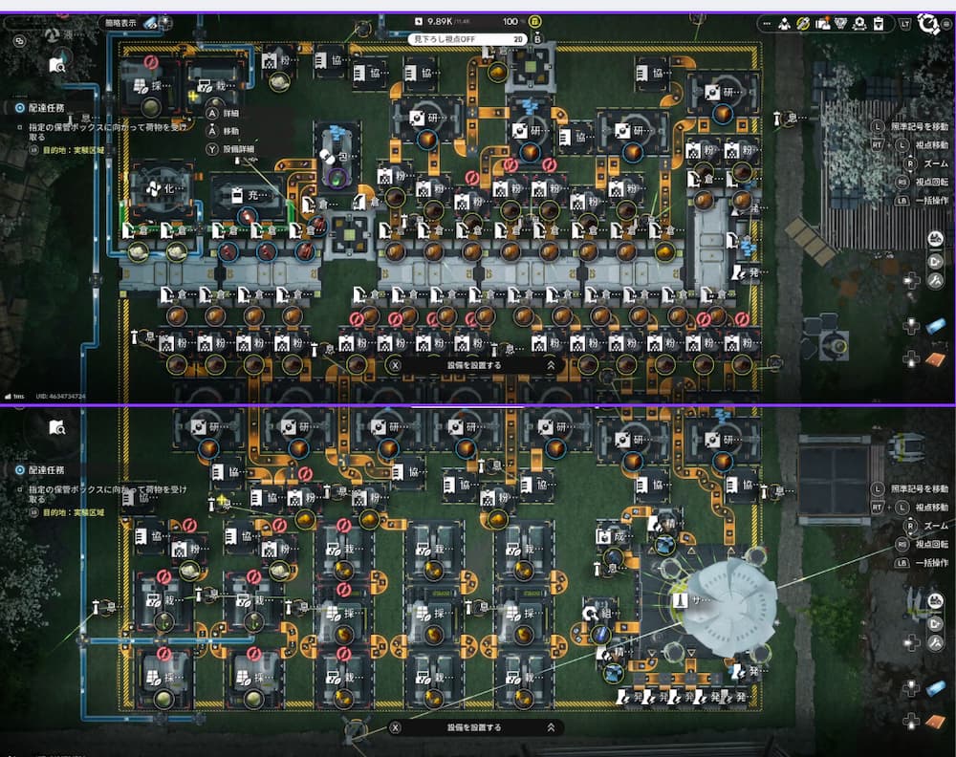Toggle the 見下ろし視点OFF overhead view pill

(x=467, y=39)
